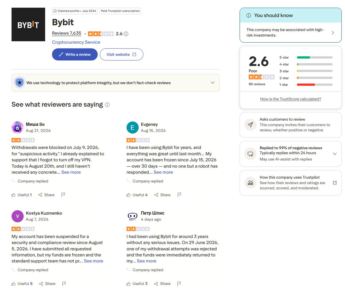Filter by the 5-star rating bar
345x291 pixels.
tap(306, 57)
